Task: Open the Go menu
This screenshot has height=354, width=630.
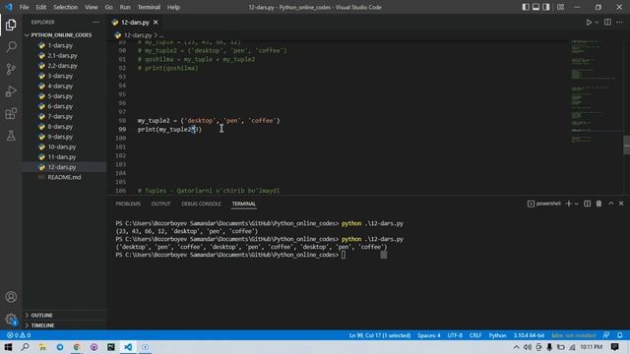Action: (x=109, y=7)
